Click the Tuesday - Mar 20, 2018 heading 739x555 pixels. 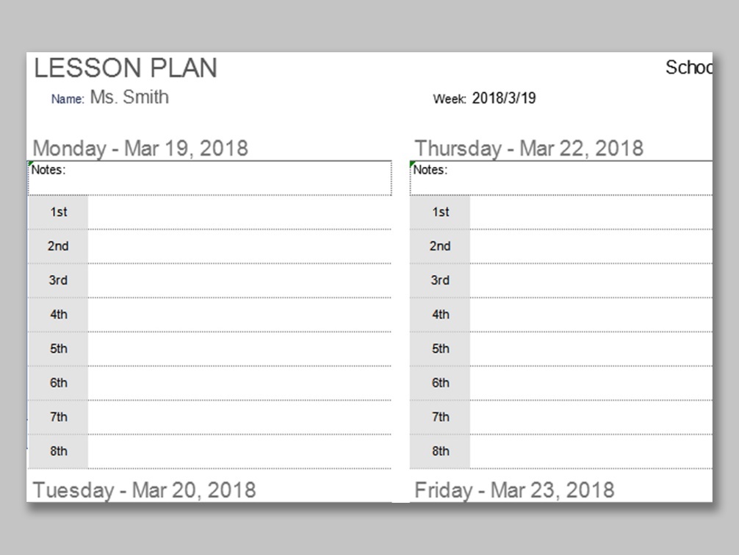pyautogui.click(x=144, y=490)
